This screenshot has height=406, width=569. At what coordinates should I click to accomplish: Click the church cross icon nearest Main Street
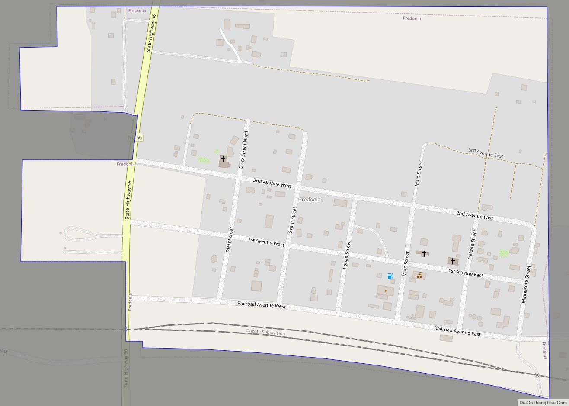pos(424,253)
